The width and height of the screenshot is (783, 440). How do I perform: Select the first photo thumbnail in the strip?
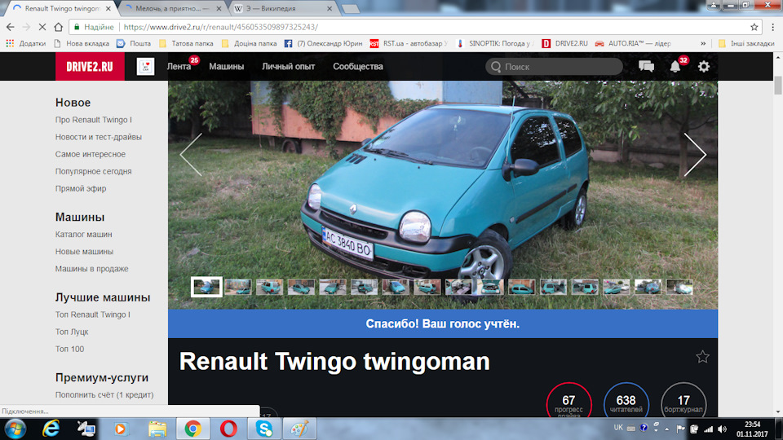(206, 287)
